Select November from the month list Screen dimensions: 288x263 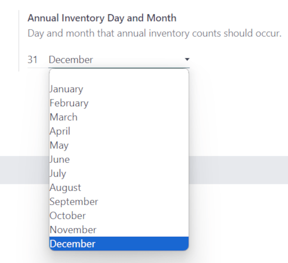click(73, 230)
